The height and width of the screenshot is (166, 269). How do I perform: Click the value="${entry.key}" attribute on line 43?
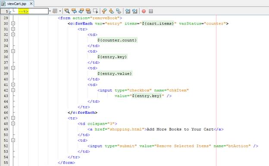point(139,96)
